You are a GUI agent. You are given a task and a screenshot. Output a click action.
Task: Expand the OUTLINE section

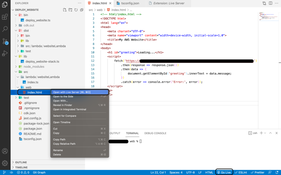[x=21, y=162]
